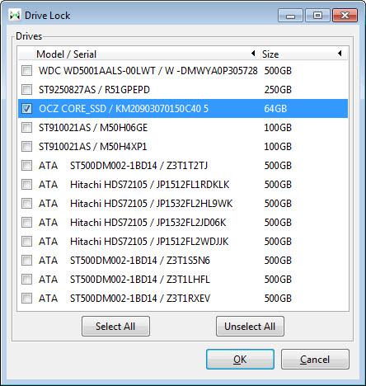Click 100GB size of the M50H4XP1 drive
The width and height of the screenshot is (366, 386).
click(278, 147)
